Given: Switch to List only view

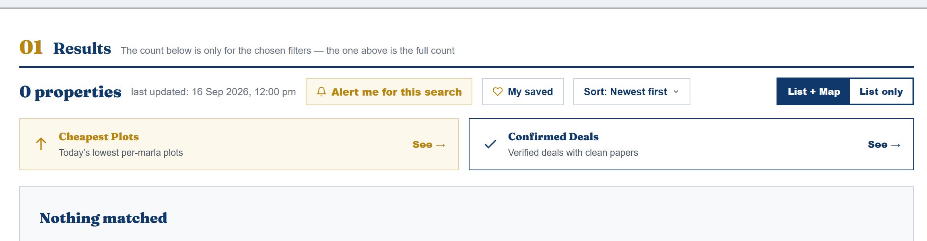Looking at the screenshot, I should point(881,92).
